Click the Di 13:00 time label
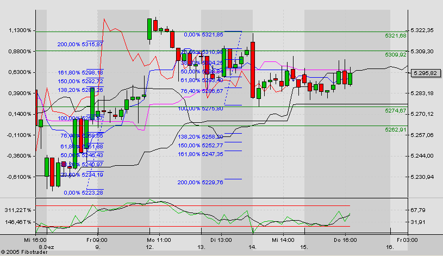 221,240
